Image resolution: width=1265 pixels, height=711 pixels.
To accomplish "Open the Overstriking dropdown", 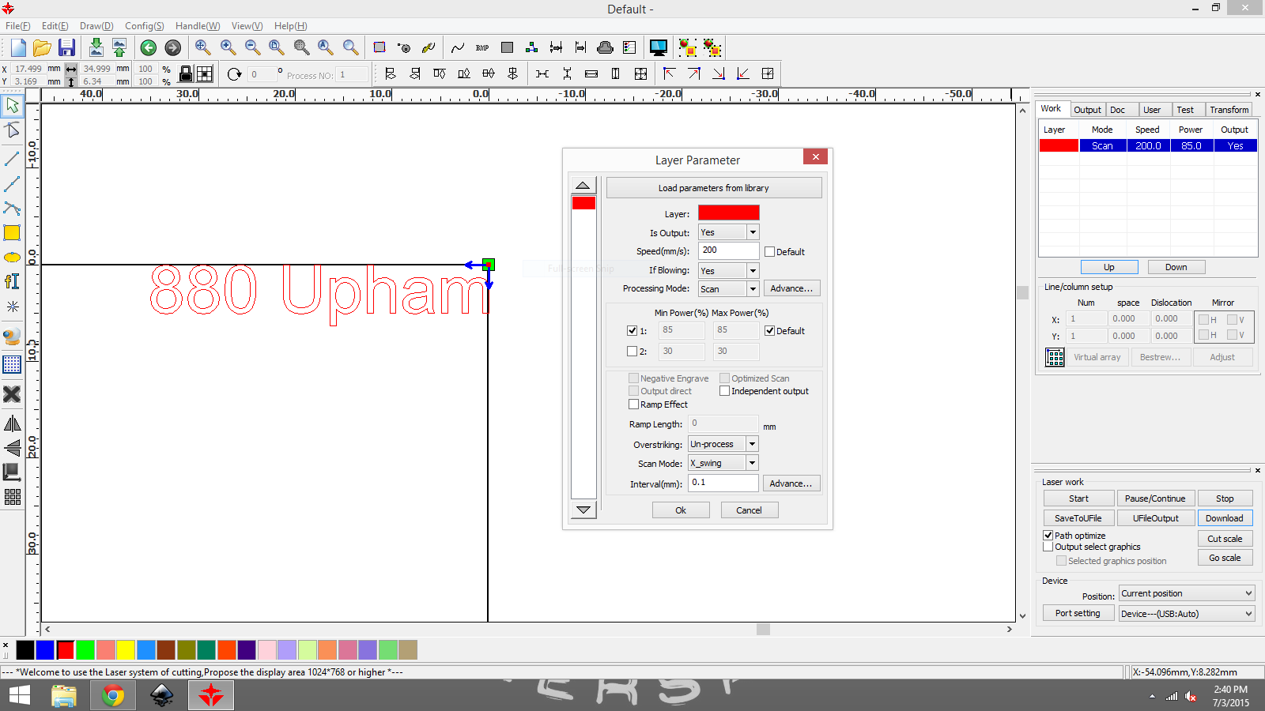I will tap(753, 444).
